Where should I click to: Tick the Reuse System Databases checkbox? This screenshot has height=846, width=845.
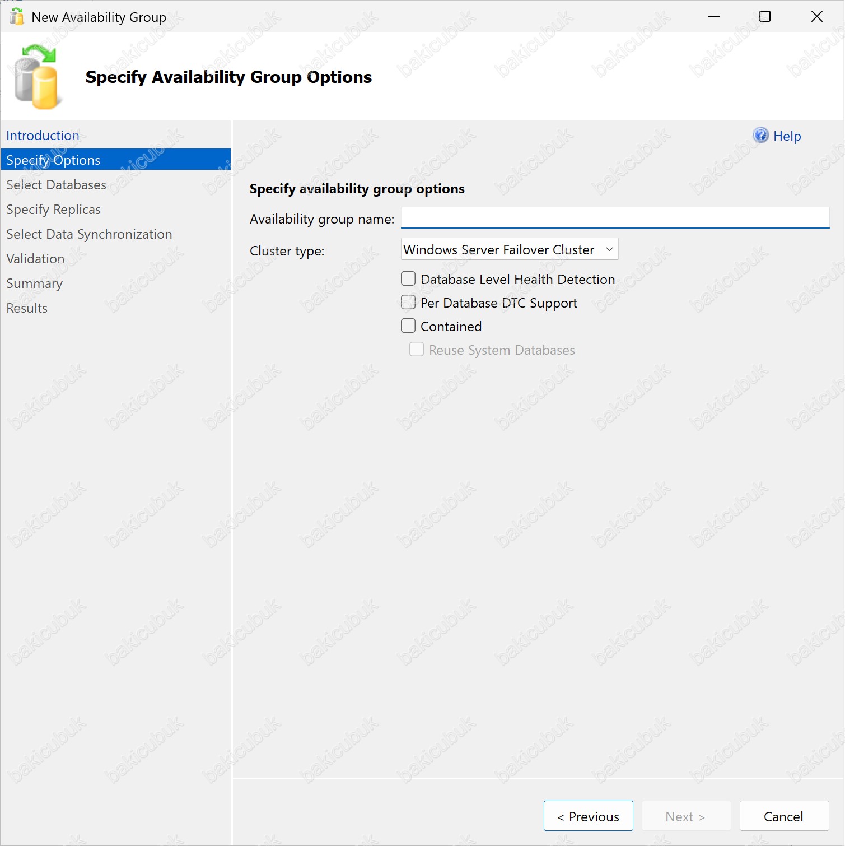417,350
